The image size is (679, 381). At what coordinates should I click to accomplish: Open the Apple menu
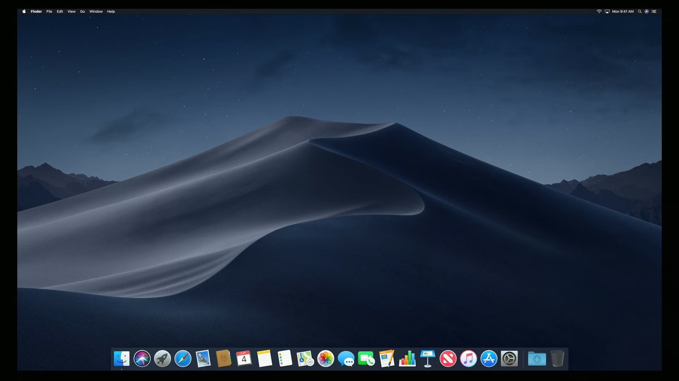(x=24, y=11)
